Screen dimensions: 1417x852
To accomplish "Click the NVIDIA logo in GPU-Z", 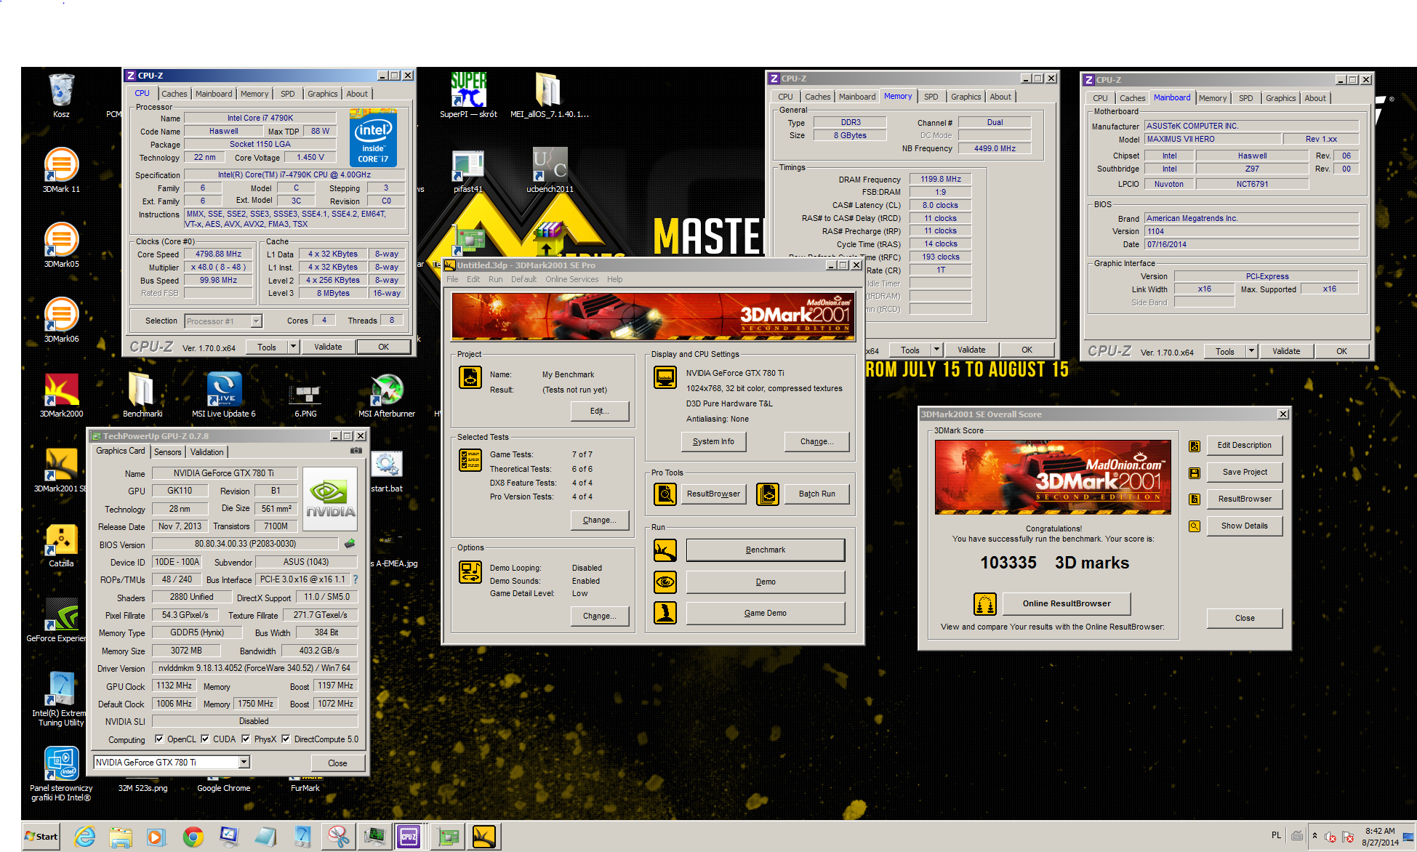I will 330,497.
